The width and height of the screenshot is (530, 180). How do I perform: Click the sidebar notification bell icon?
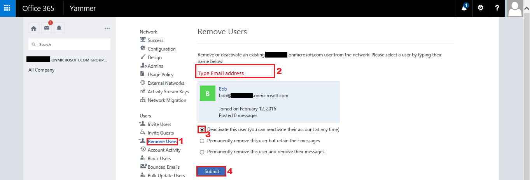(x=59, y=28)
